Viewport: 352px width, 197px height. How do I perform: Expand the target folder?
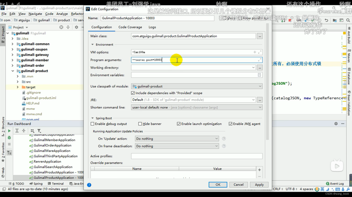coord(18,87)
